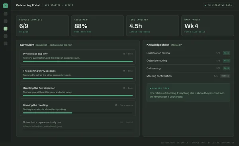Click the Knowledge check heading
The width and height of the screenshot is (239, 146).
pyautogui.click(x=158, y=45)
